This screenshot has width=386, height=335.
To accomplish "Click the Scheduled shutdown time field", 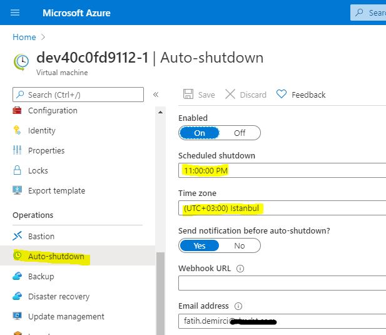I will (282, 170).
